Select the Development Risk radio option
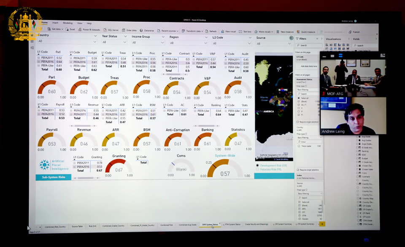The height and width of the screenshot is (247, 405). pos(257,166)
